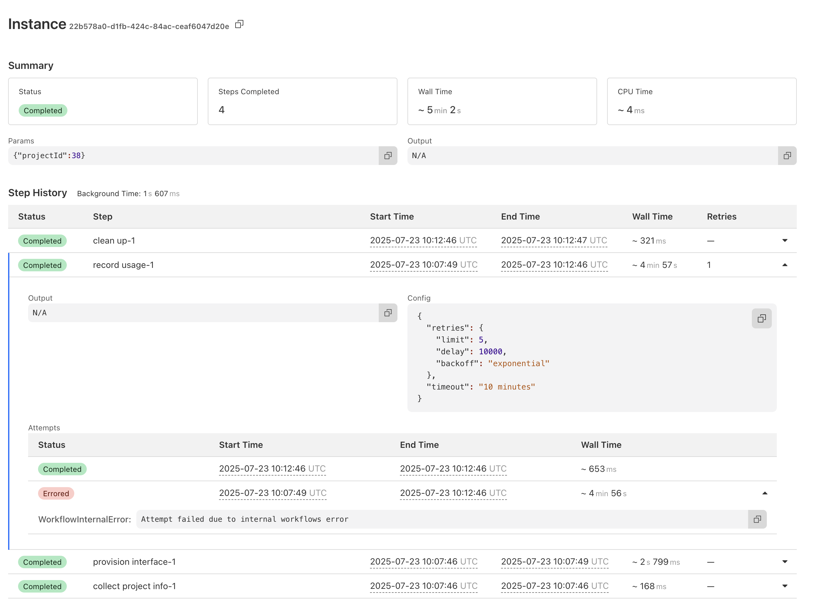Click the Completed badge in Summary Status
The height and width of the screenshot is (615, 813).
43,111
